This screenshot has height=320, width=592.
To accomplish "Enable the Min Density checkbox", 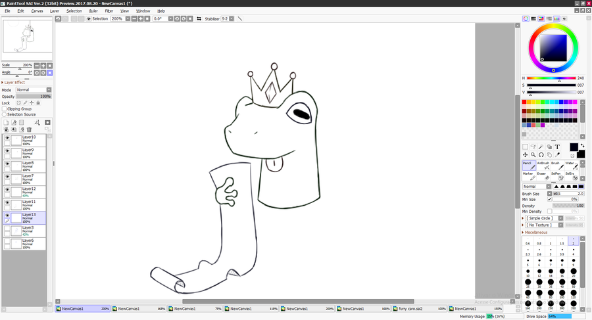I will 549,212.
